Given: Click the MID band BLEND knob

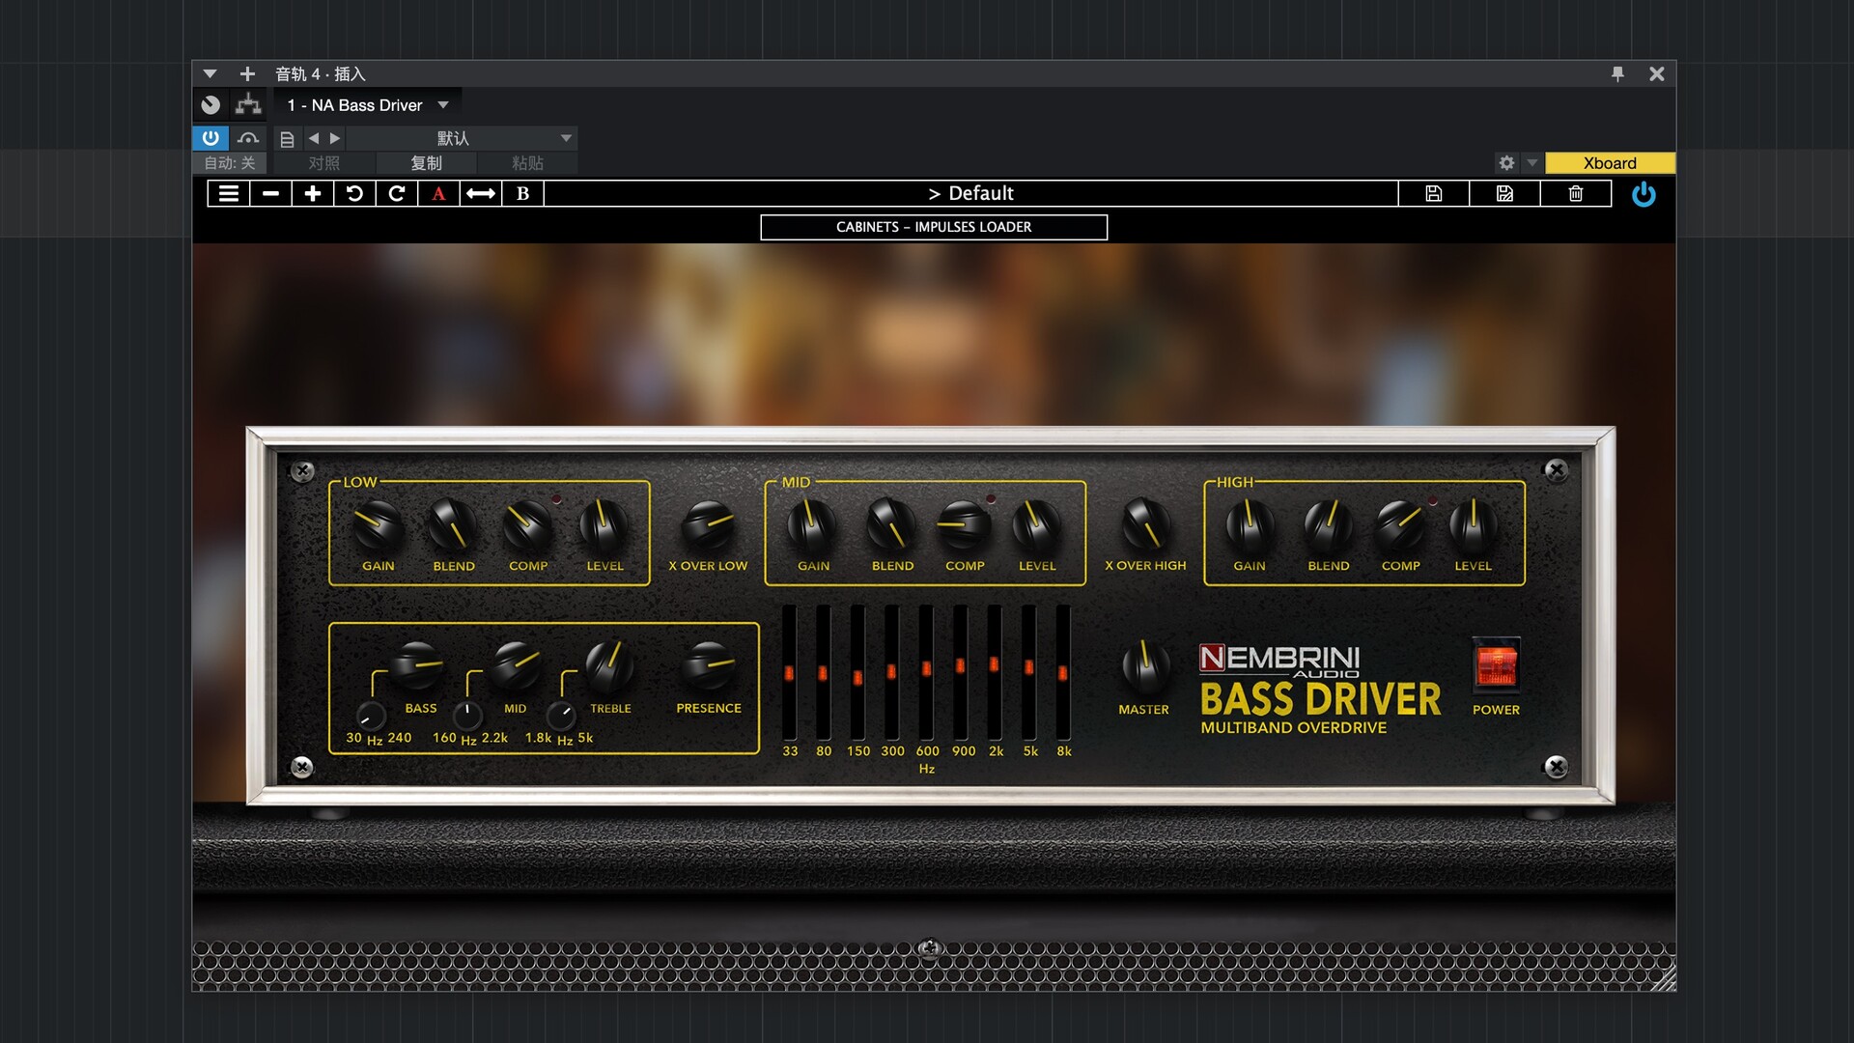Looking at the screenshot, I should 891,524.
